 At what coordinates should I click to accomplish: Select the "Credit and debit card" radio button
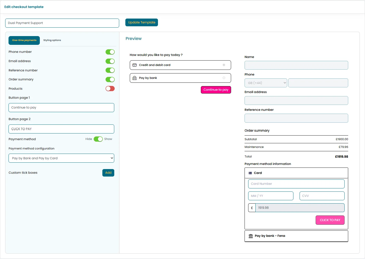224,65
